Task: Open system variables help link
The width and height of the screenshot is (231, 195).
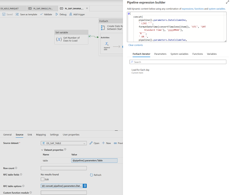Action: pyautogui.click(x=217, y=9)
